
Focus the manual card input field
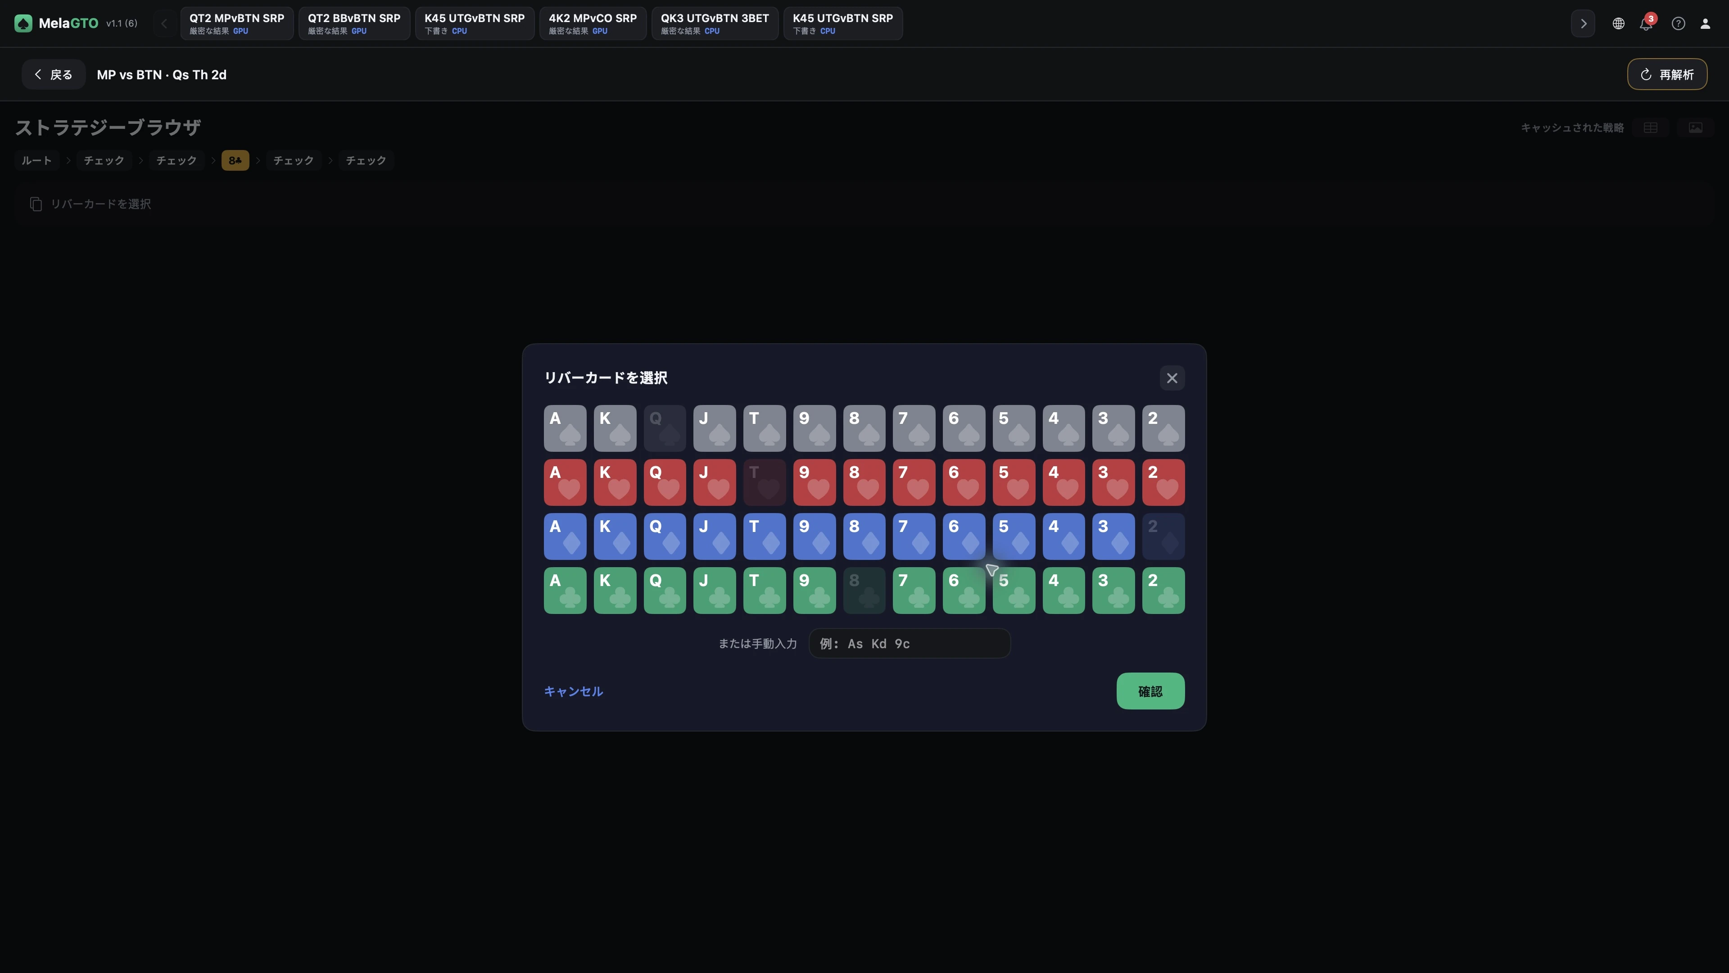(x=910, y=643)
